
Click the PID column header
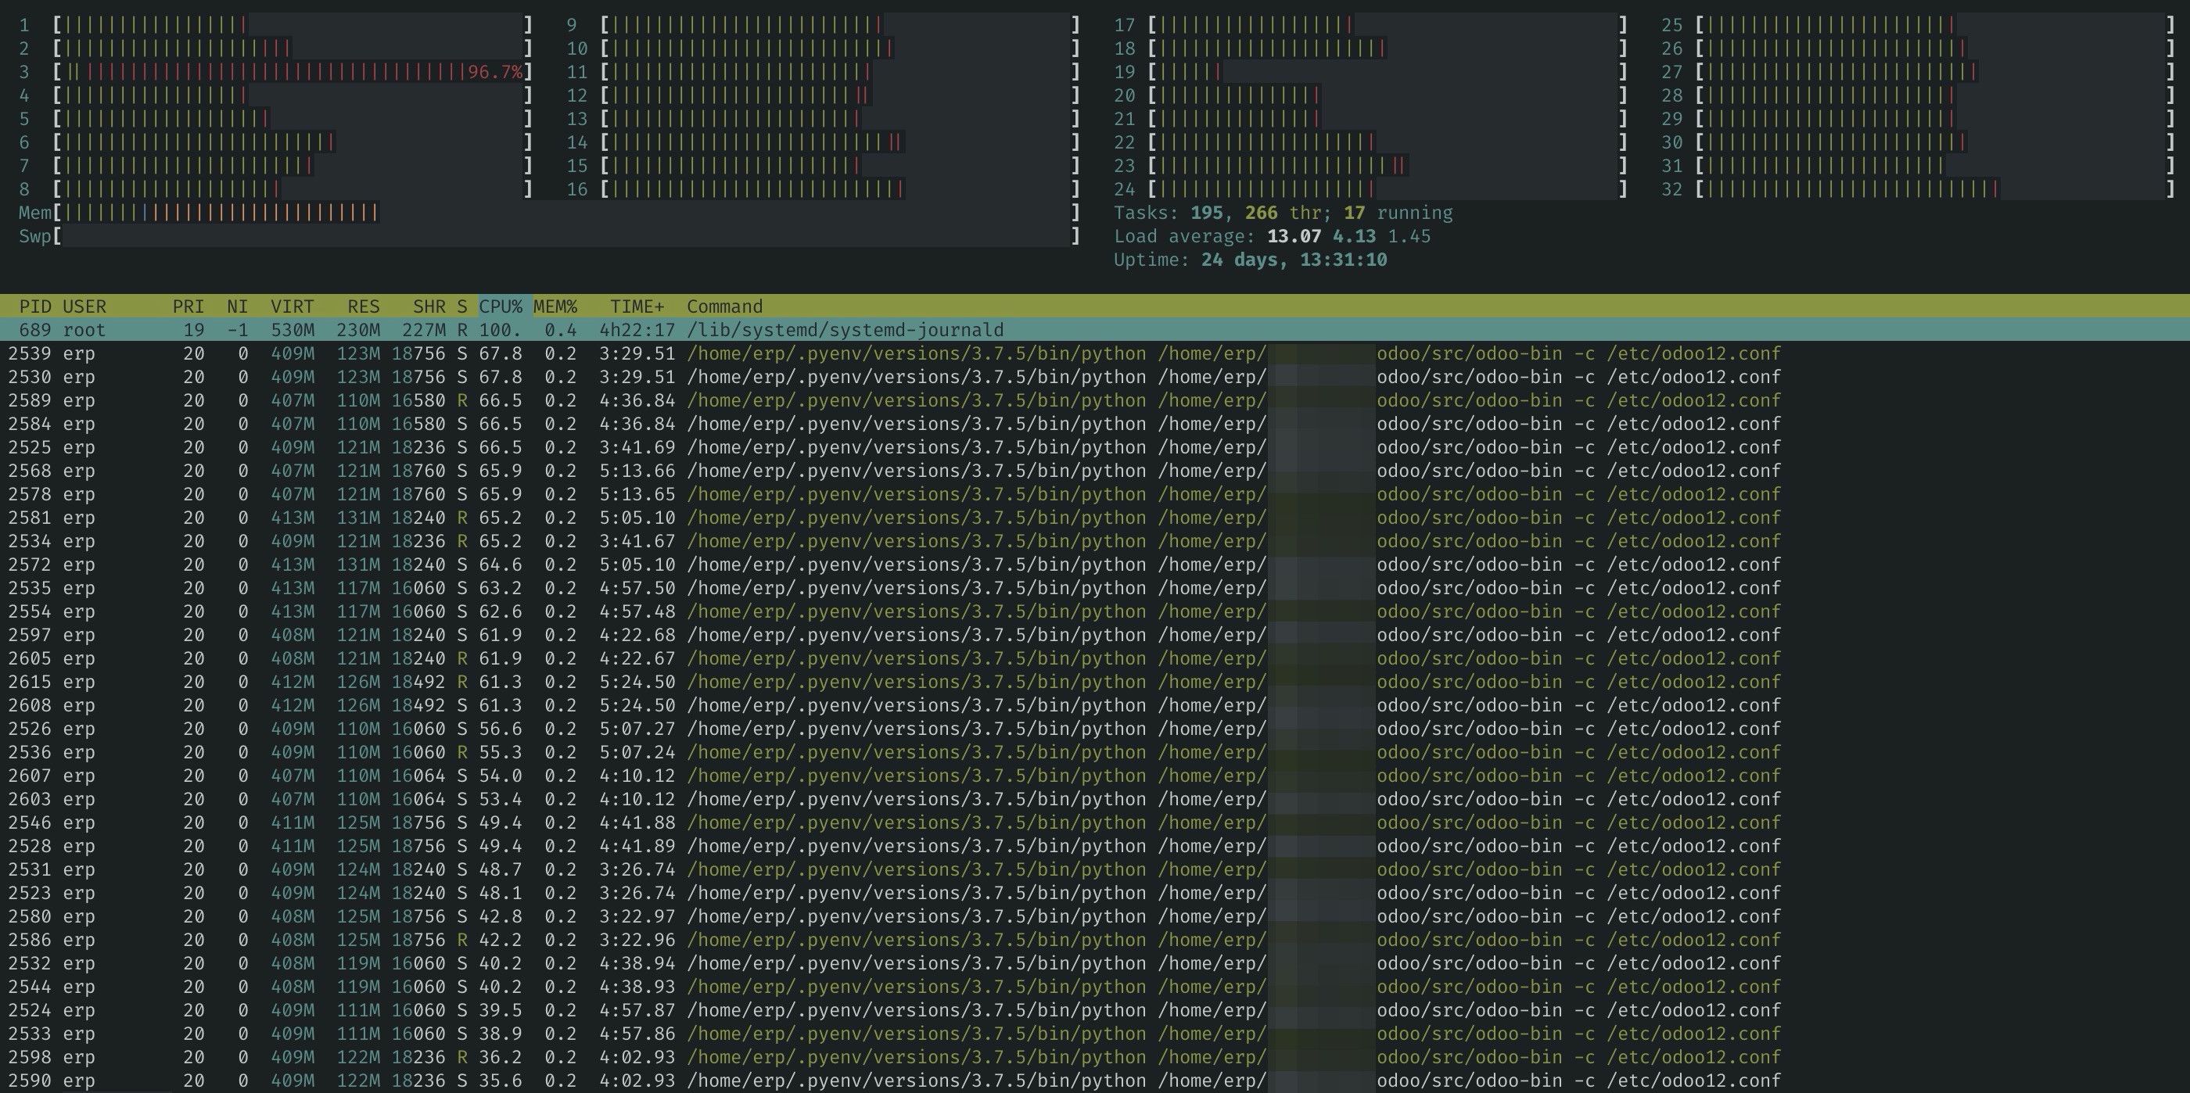point(35,306)
